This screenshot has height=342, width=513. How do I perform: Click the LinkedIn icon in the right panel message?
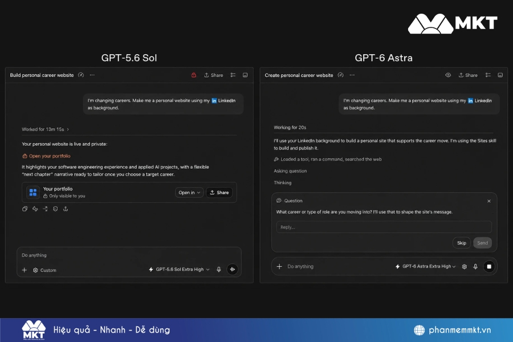tap(470, 100)
